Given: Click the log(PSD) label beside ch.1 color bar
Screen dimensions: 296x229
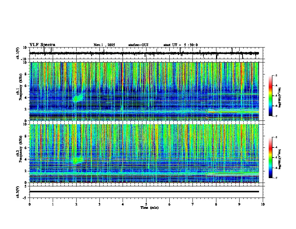Looking at the screenshot, I should click(280, 98).
